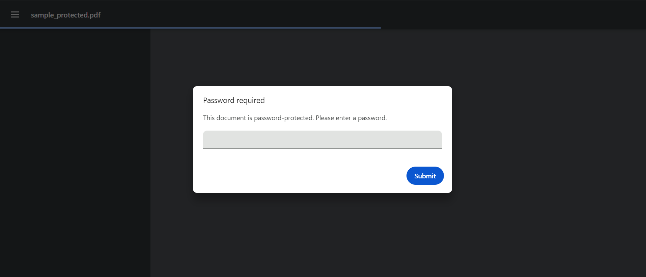Screen dimensions: 646x277
Task: Click inside the empty left sidebar panel
Action: point(75,151)
